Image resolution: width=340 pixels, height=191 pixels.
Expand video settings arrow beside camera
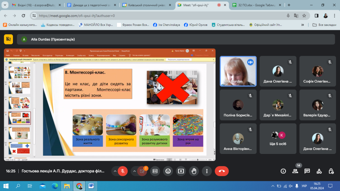[134, 171]
